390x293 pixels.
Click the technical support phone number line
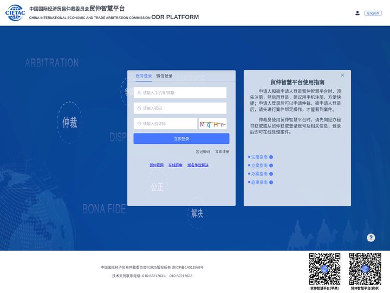[152, 276]
